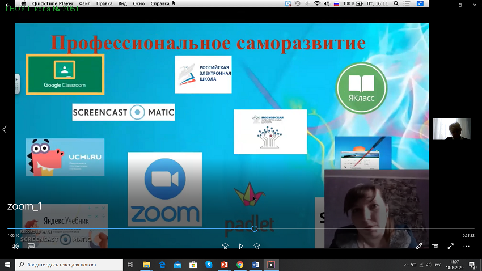The height and width of the screenshot is (271, 482).
Task: Open File Explorer from the taskbar
Action: tap(146, 265)
